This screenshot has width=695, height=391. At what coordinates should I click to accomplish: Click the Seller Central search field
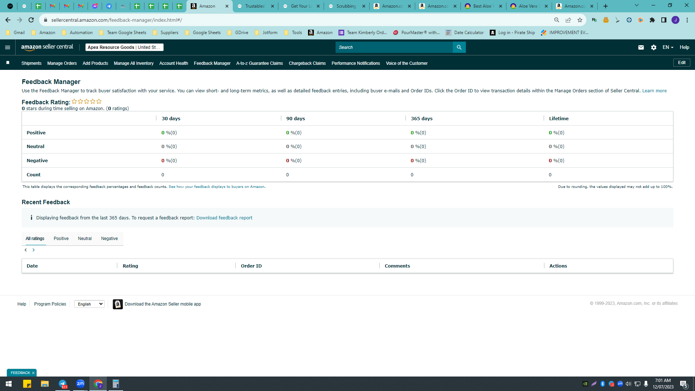coord(394,47)
